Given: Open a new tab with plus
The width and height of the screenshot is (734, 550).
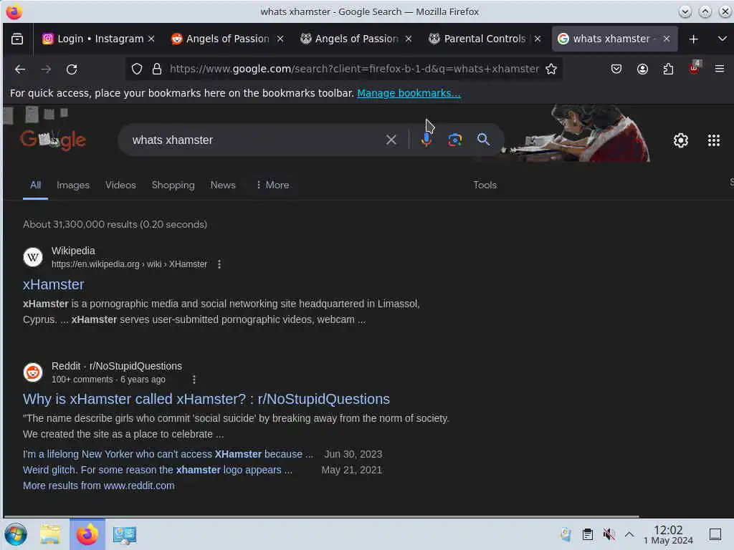Looking at the screenshot, I should coord(693,39).
